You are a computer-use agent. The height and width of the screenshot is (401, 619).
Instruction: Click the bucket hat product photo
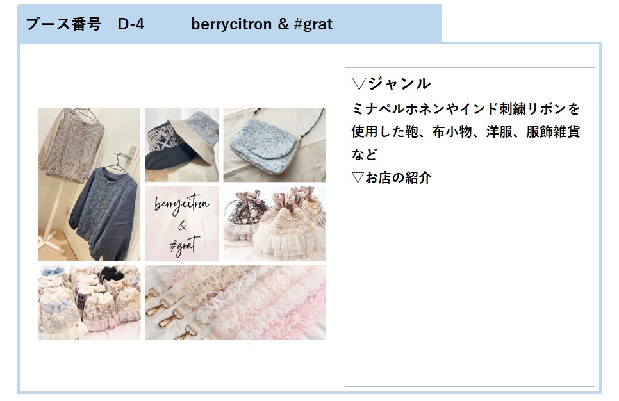pos(181,145)
